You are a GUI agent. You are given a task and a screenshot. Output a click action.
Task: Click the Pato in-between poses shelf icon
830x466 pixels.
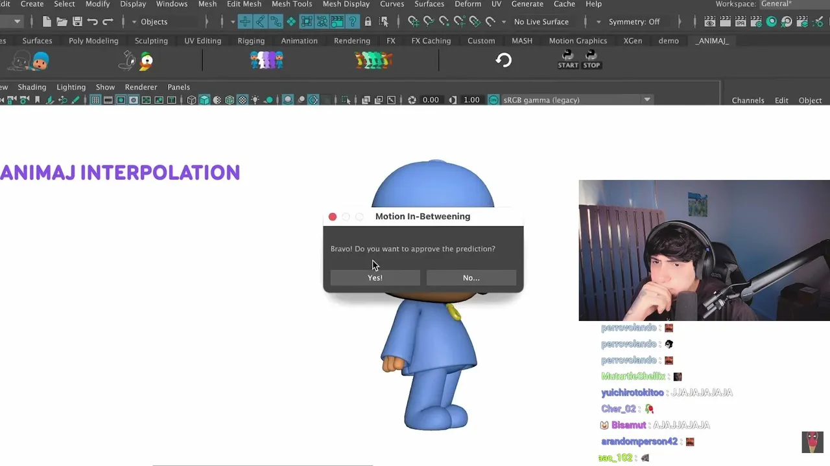click(373, 61)
